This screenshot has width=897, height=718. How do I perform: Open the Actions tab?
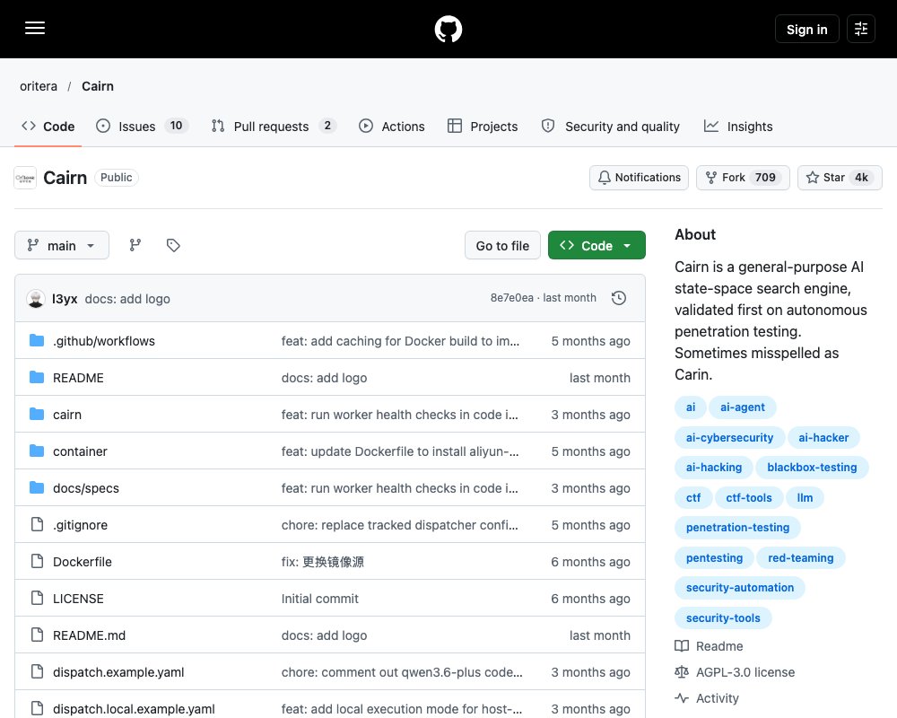click(x=392, y=127)
